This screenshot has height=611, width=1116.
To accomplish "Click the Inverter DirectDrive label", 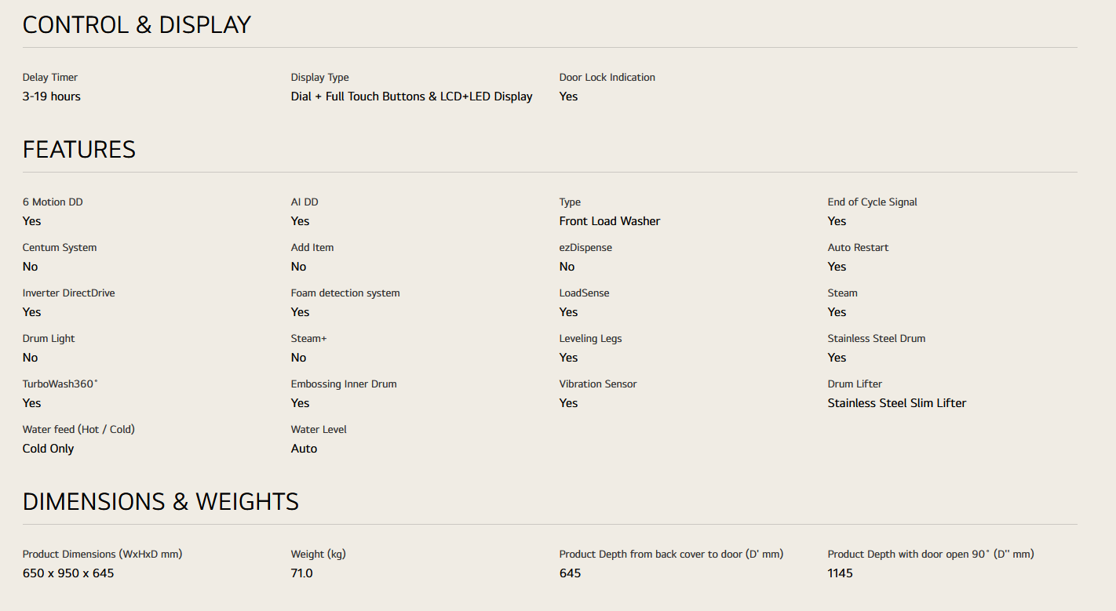I will point(68,293).
